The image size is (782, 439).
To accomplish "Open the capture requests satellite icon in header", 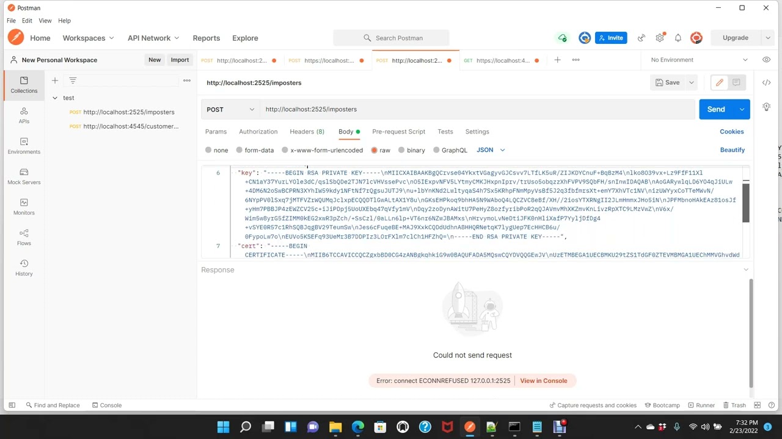I will 641,38.
